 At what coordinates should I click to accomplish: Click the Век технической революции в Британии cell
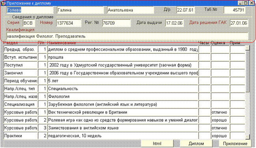122,112
